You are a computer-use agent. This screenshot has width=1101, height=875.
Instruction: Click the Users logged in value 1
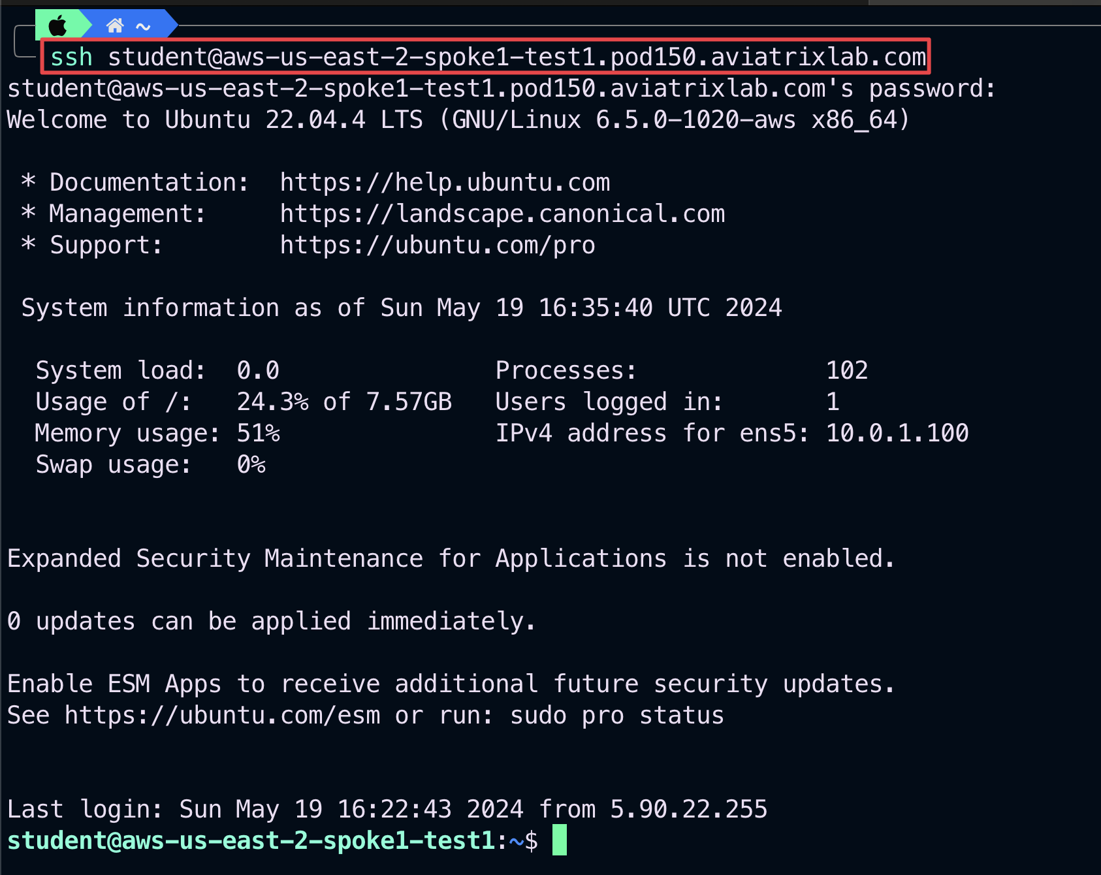point(833,402)
